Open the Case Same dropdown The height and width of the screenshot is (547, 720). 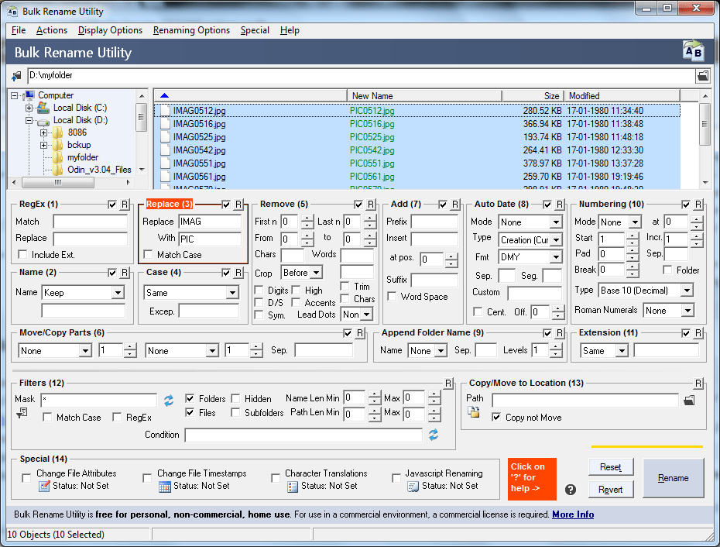232,293
